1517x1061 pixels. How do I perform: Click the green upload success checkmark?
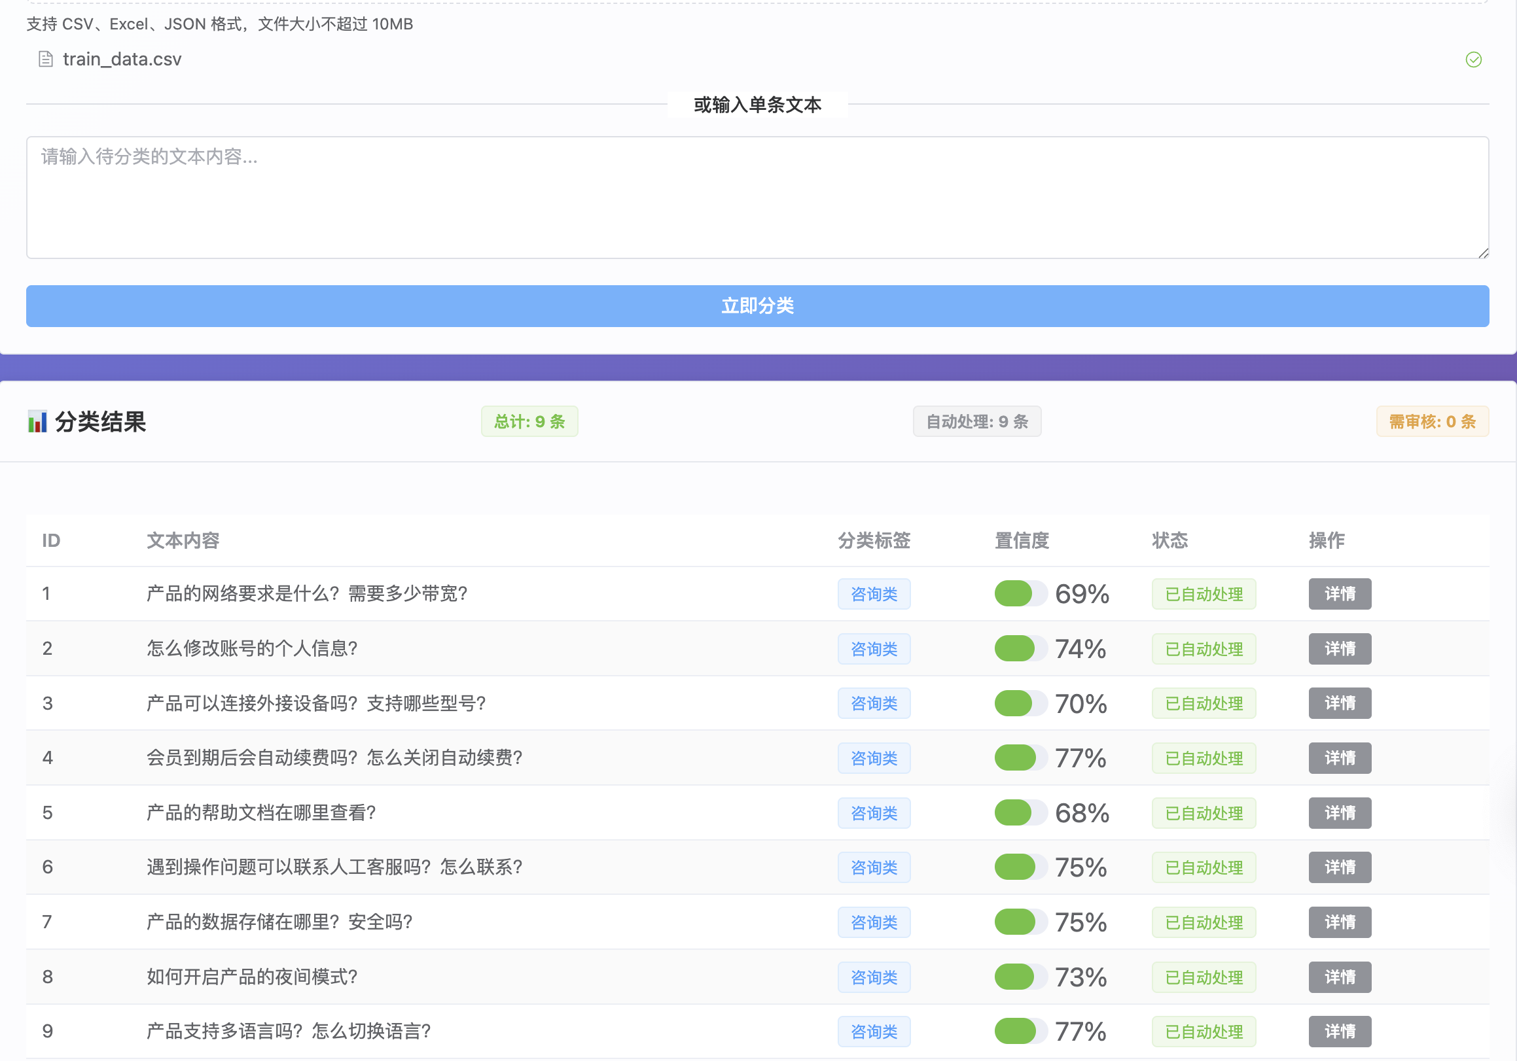pos(1472,60)
